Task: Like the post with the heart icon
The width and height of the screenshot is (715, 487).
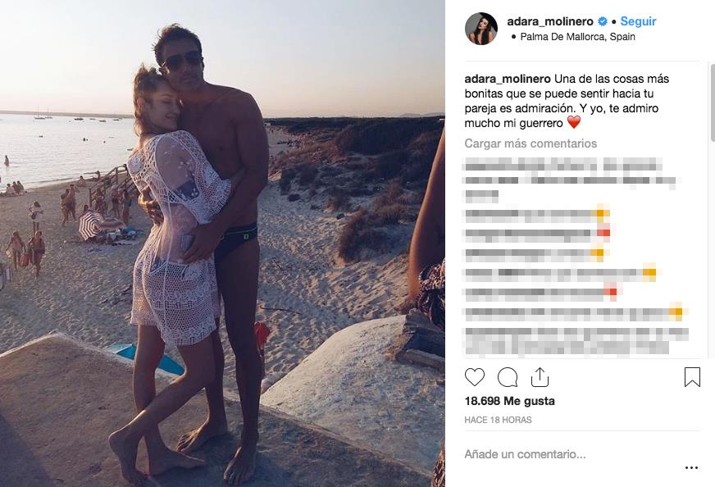Action: pos(474,378)
